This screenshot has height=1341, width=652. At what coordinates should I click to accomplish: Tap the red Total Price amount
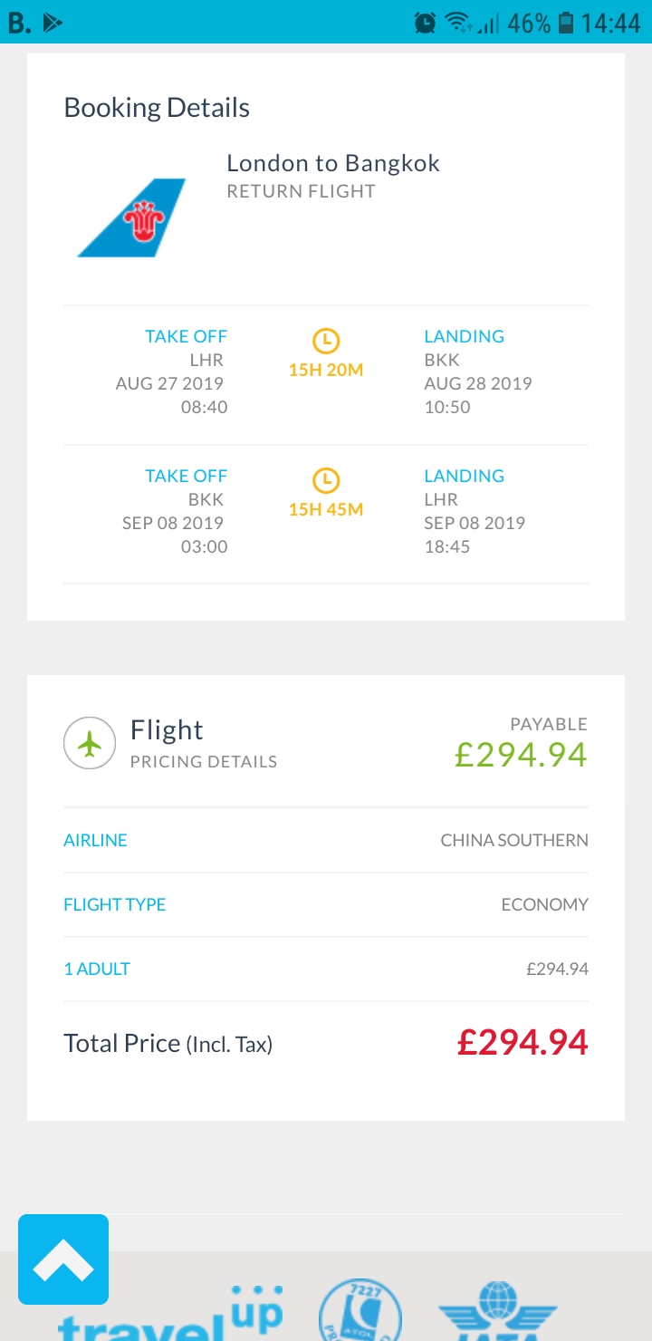click(523, 1043)
